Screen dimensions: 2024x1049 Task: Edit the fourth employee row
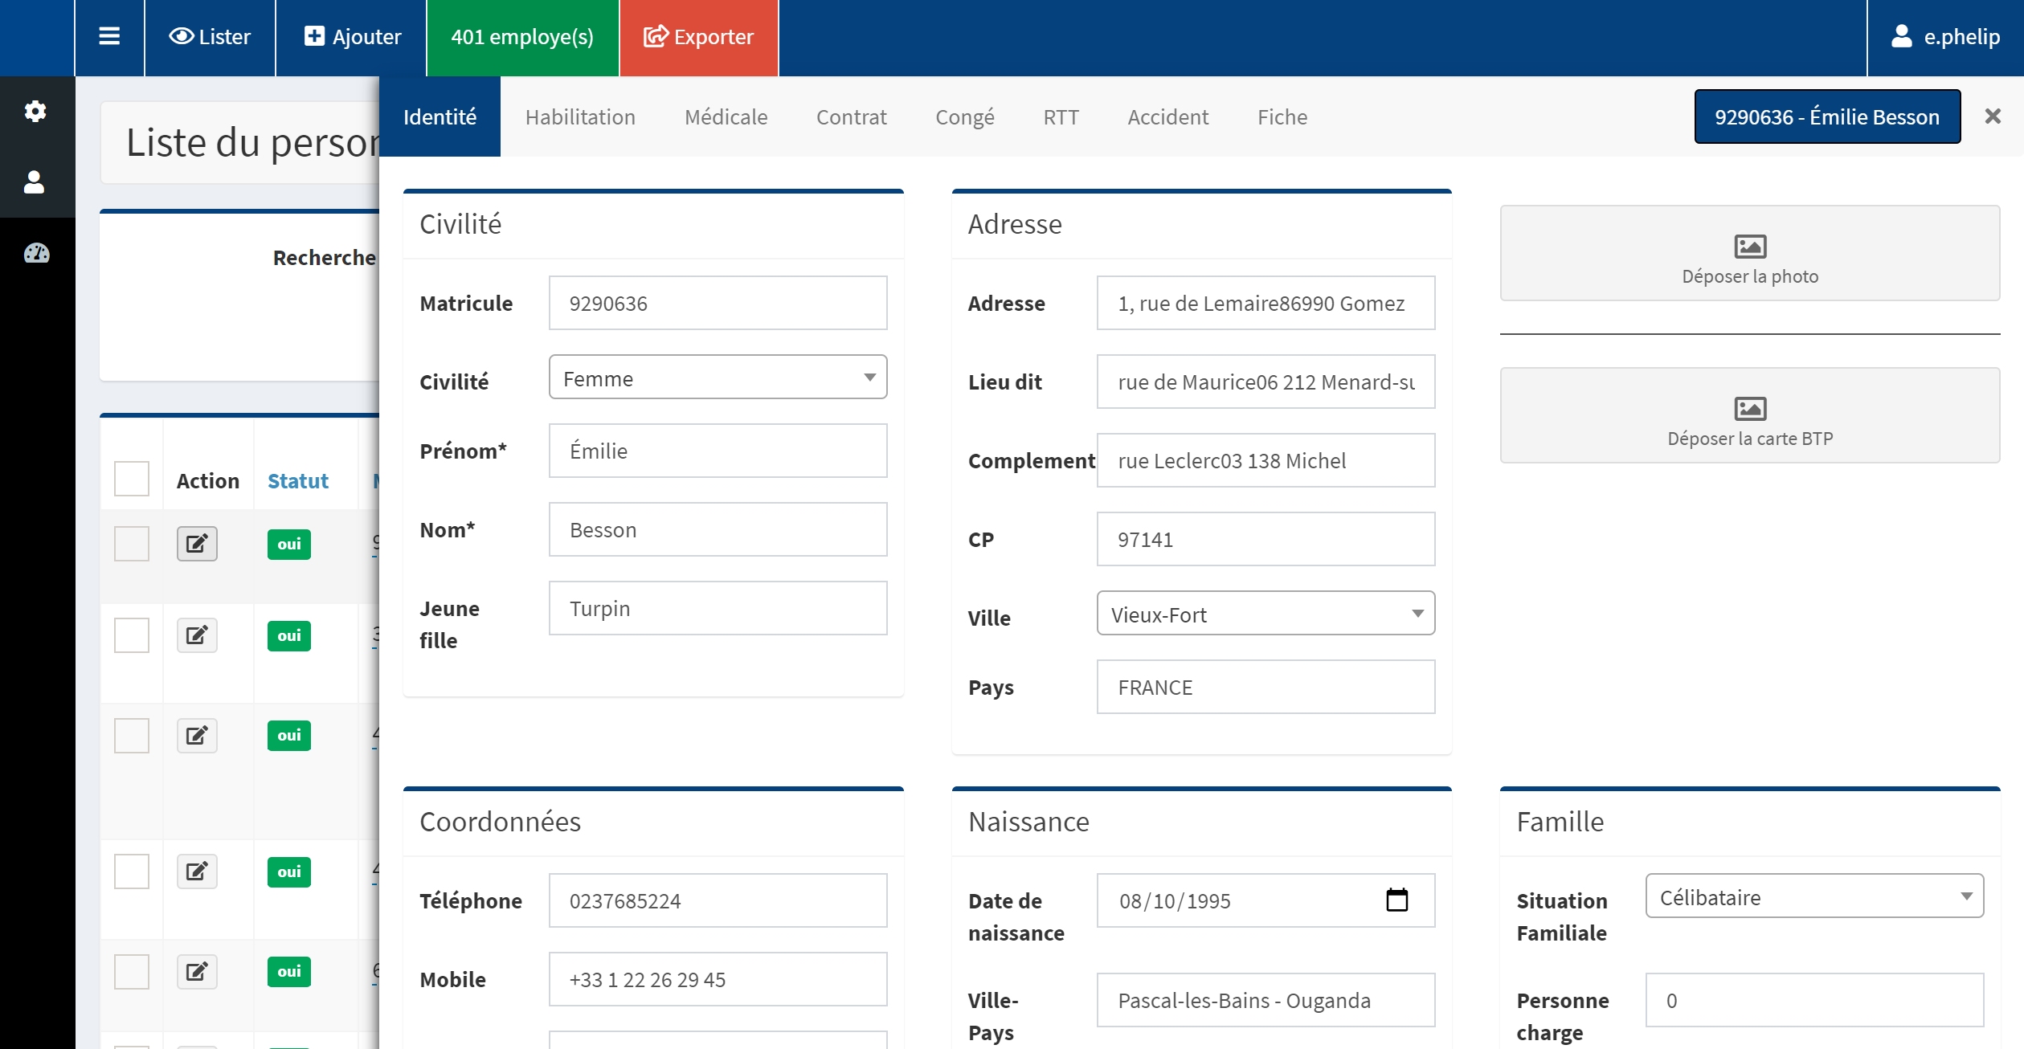point(197,871)
